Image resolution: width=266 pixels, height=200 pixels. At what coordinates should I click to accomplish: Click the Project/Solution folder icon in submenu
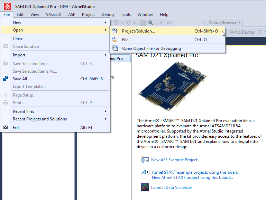[x=115, y=31]
